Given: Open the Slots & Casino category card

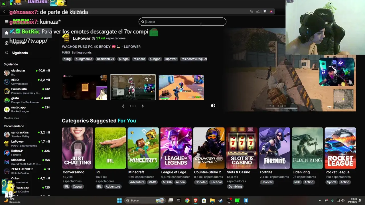Looking at the screenshot, I should pyautogui.click(x=242, y=148).
